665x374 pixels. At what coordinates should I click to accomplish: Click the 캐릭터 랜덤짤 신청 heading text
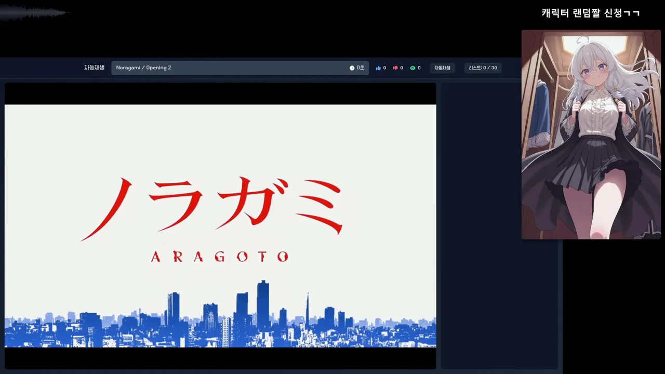coord(591,13)
